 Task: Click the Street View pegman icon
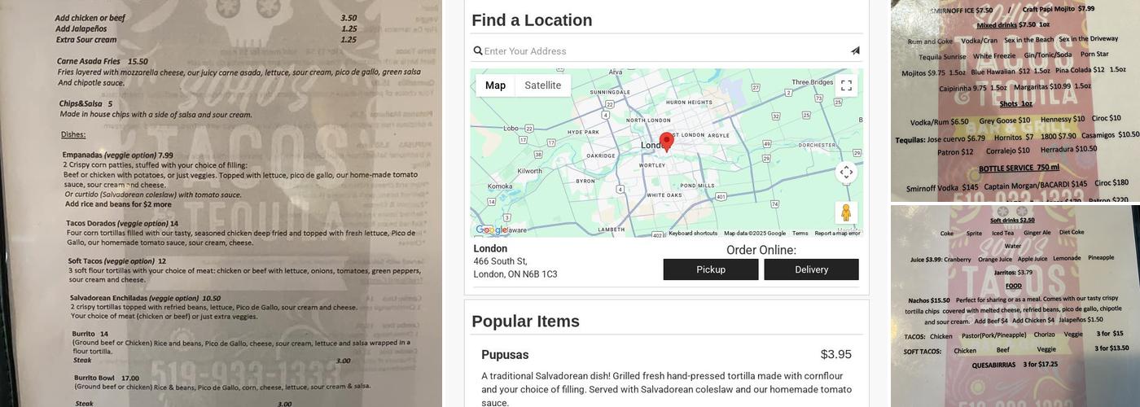point(846,212)
